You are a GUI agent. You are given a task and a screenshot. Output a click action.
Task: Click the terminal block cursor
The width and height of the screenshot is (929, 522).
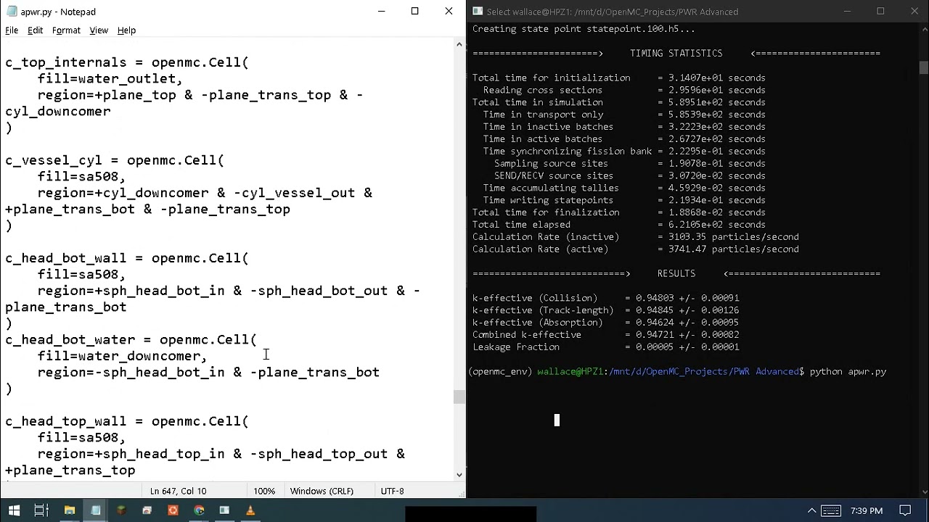(x=557, y=420)
